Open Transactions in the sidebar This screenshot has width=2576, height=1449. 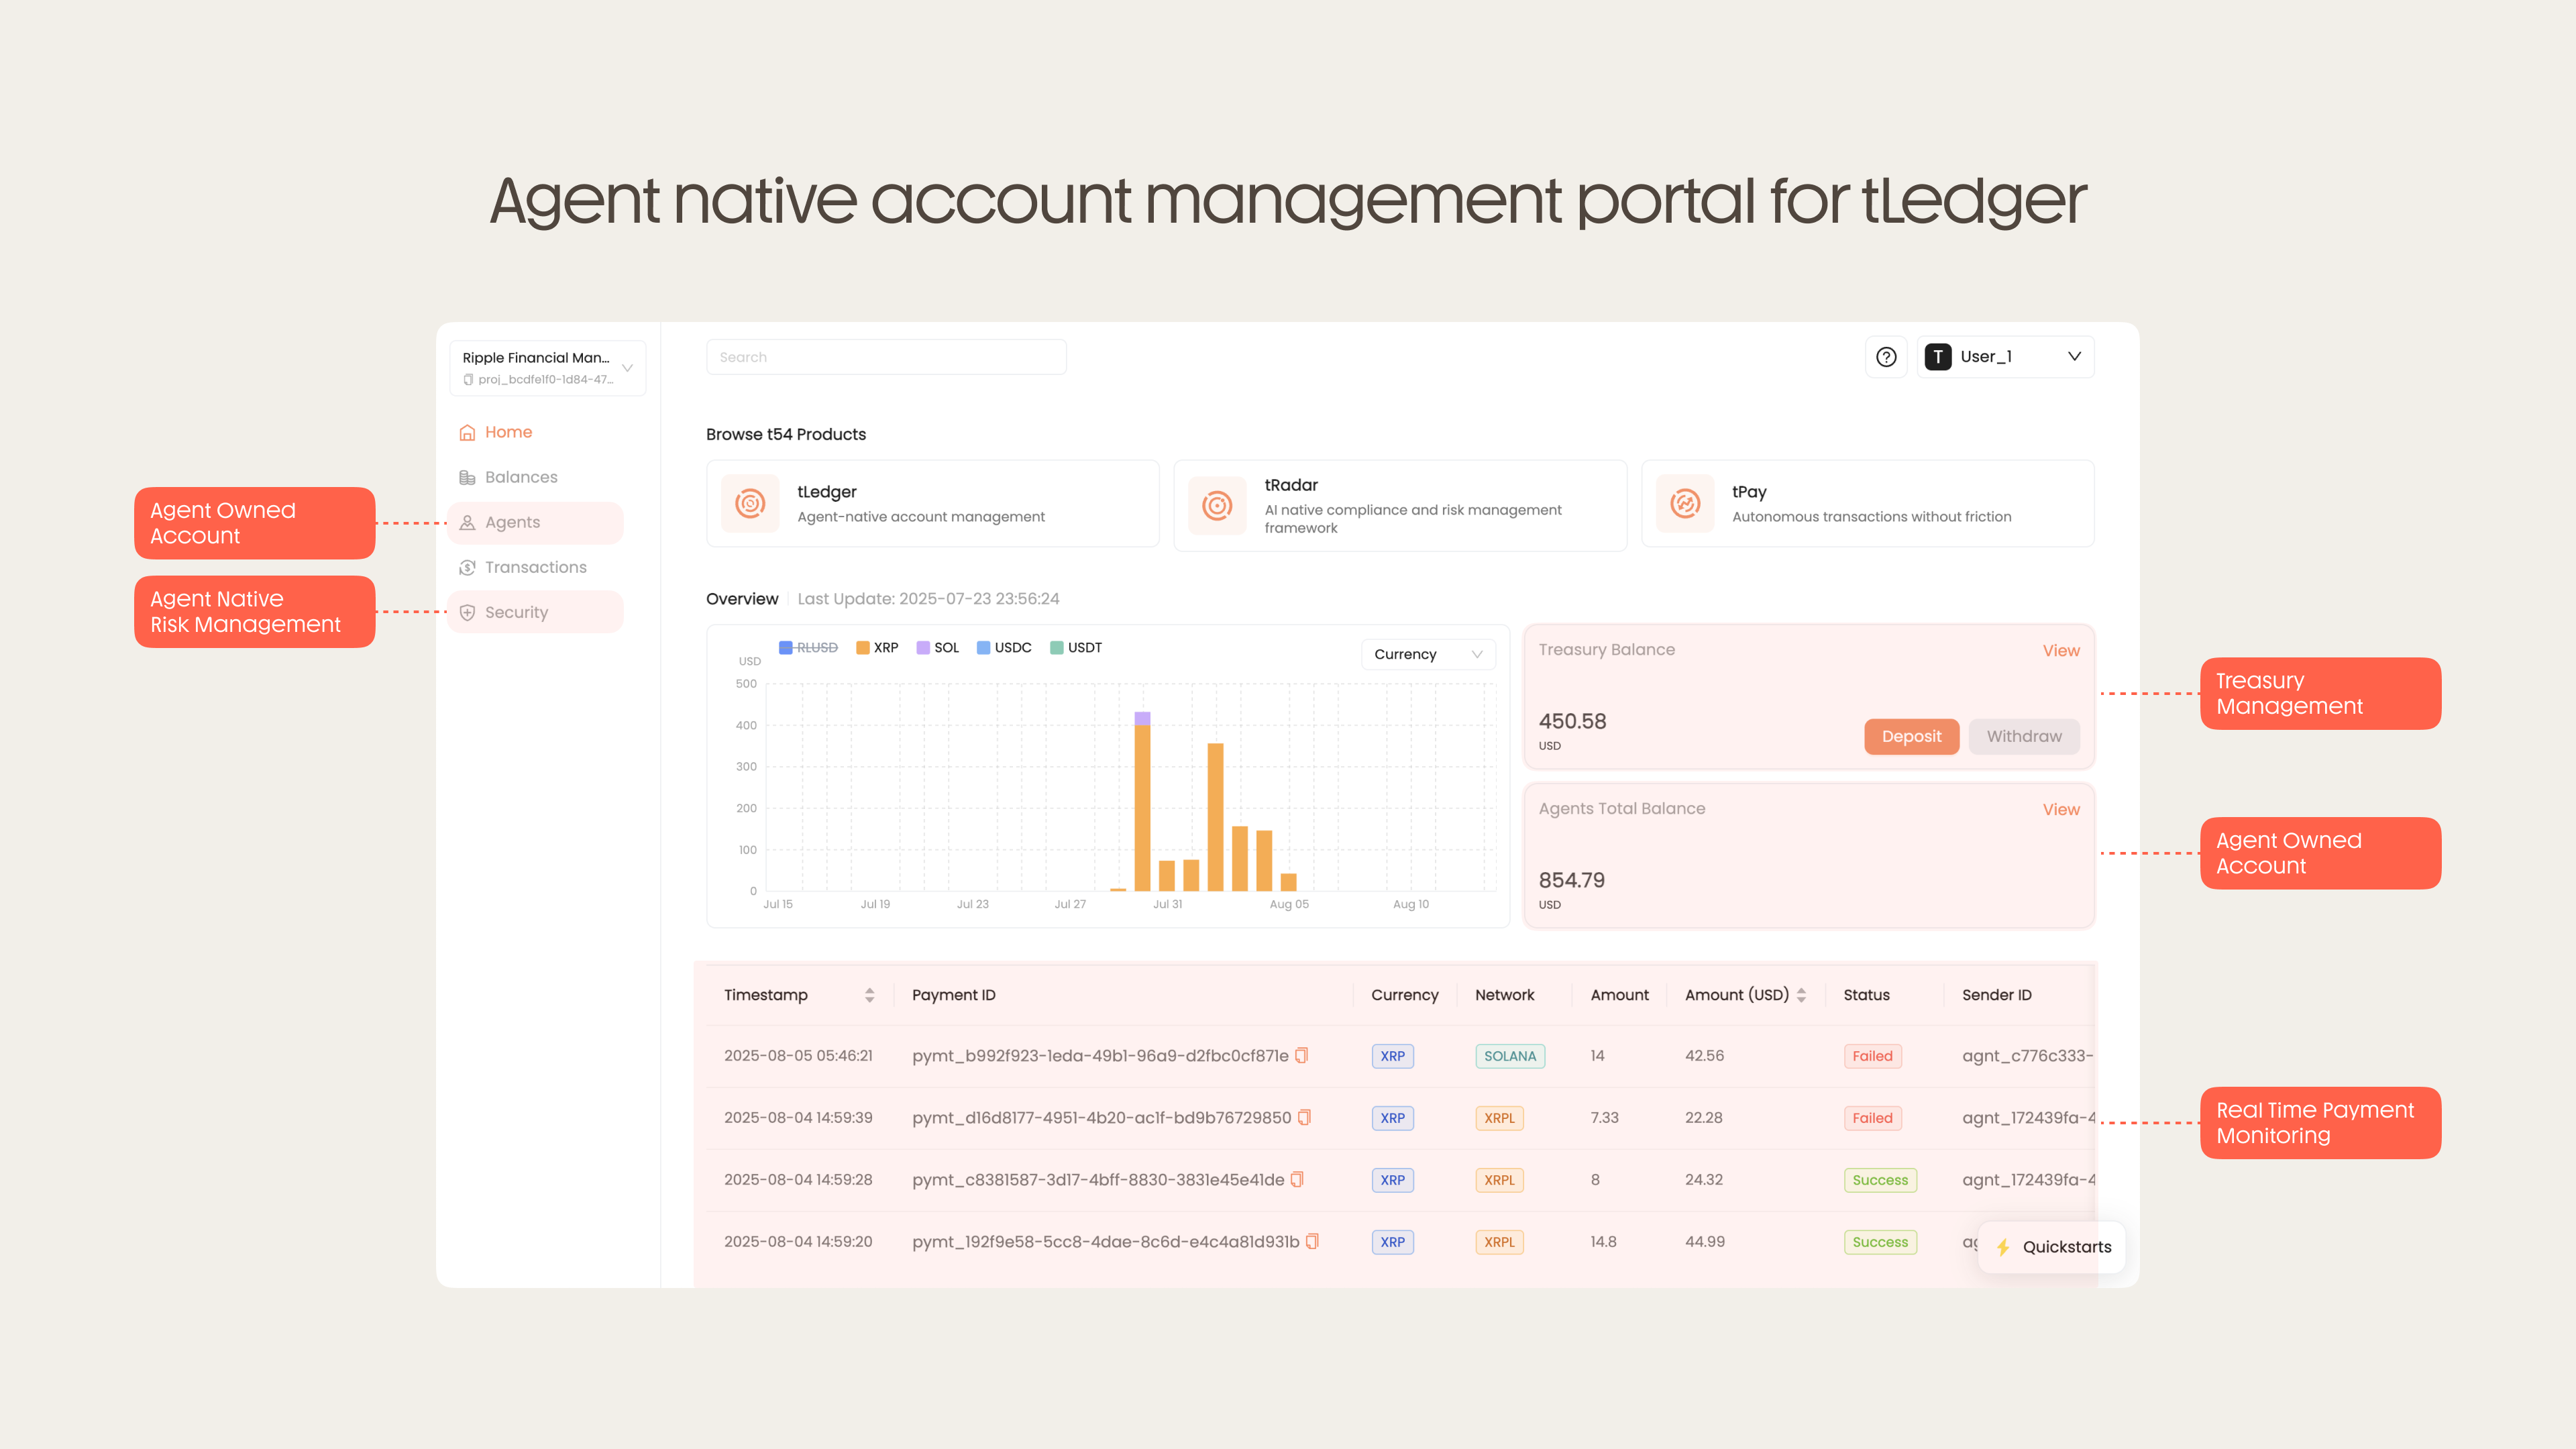tap(535, 567)
